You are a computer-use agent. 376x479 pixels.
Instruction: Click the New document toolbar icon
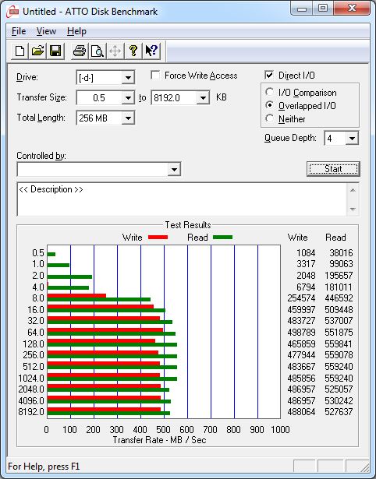point(20,51)
